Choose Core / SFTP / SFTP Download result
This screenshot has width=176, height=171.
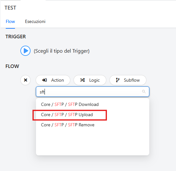click(x=93, y=104)
